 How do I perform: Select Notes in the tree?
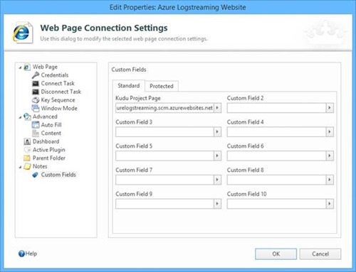40,166
